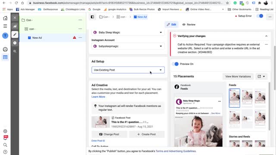
Task: Close the editing pane with X
Action: pyautogui.click(x=15, y=18)
